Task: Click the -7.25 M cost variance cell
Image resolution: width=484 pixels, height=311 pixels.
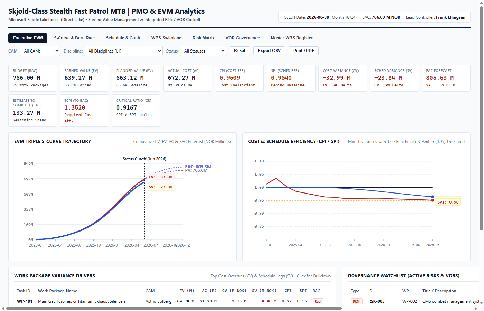Action: [238, 301]
